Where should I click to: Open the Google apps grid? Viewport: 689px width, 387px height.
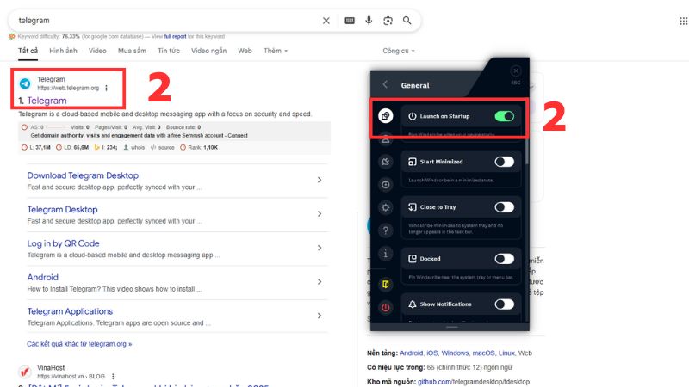[683, 21]
